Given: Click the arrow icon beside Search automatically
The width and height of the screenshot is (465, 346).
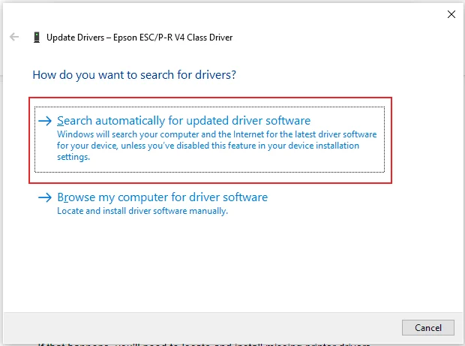Looking at the screenshot, I should click(x=45, y=121).
